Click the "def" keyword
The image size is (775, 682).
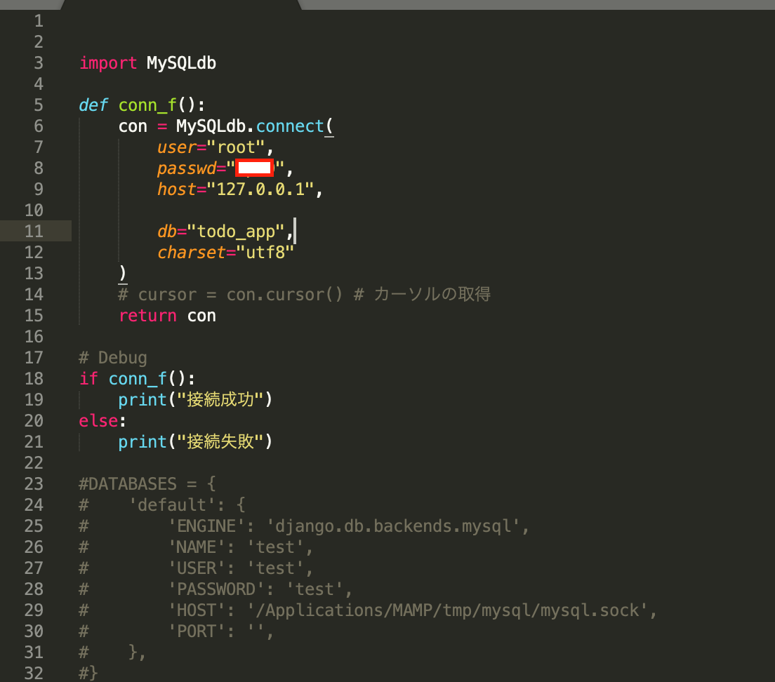tap(93, 105)
